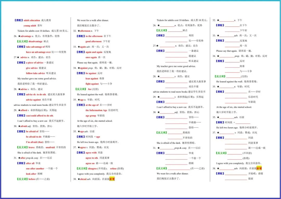Select the red "ago" after "时间段 +"

98,137
